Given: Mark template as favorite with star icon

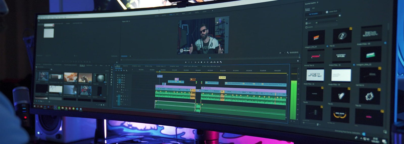Looking at the screenshot, I should (x=340, y=16).
